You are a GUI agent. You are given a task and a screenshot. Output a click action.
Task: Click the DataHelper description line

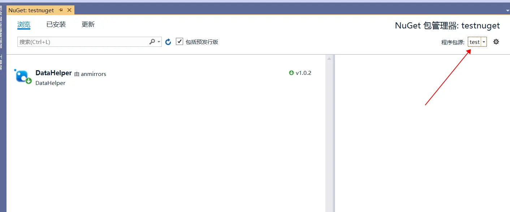[x=50, y=83]
